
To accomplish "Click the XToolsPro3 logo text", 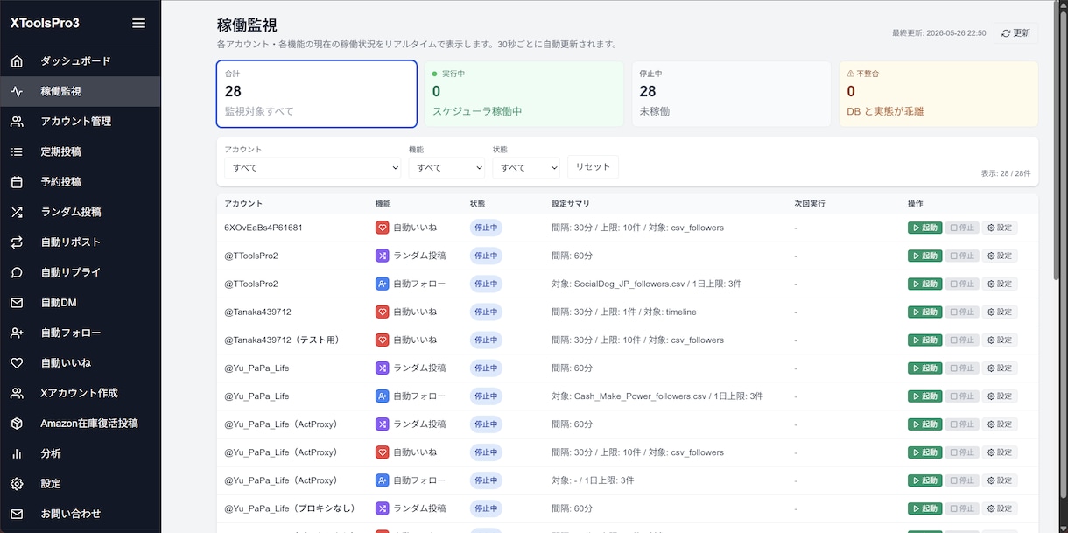I will [x=45, y=23].
